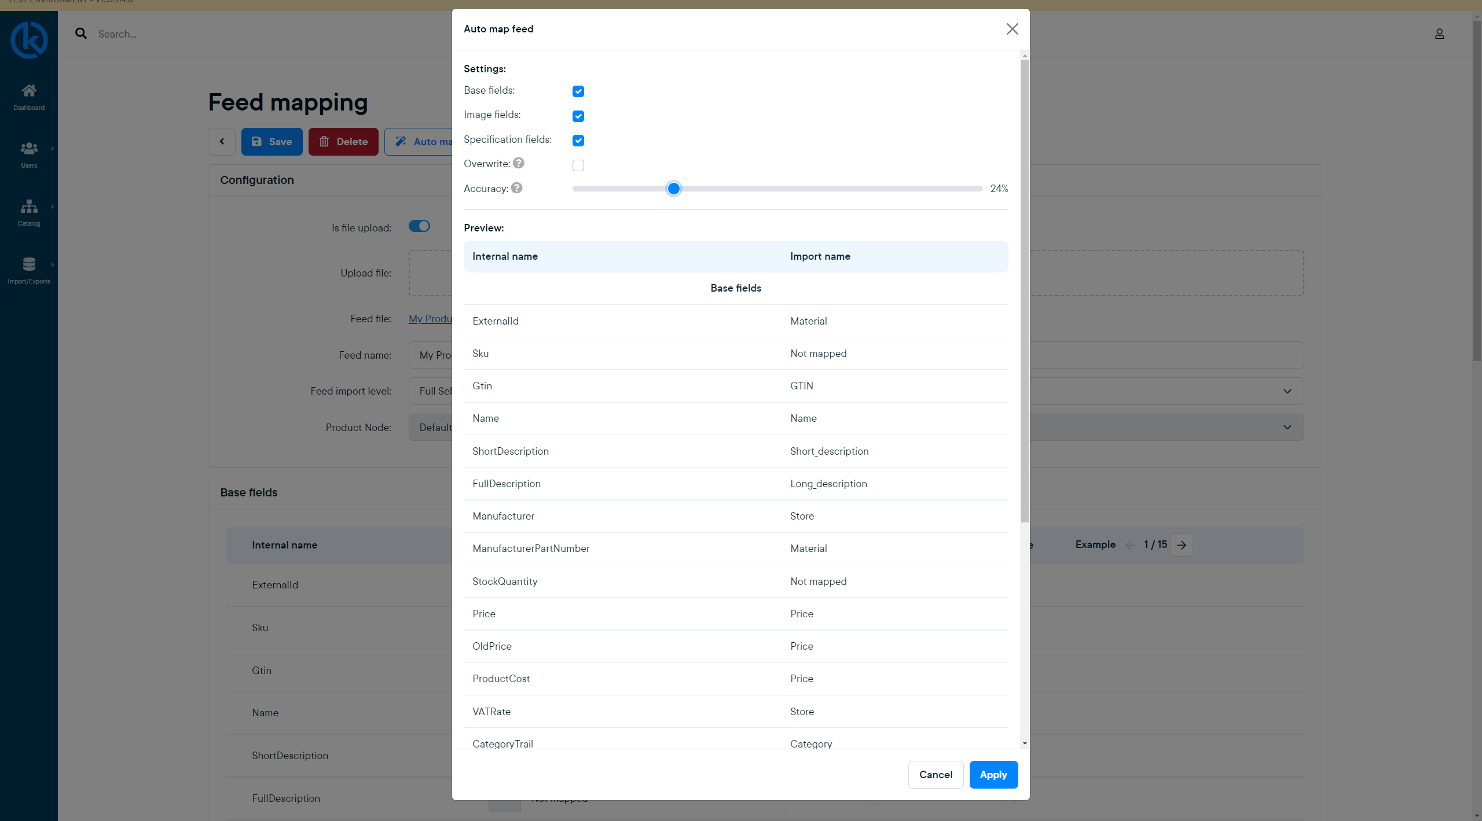Uncheck the Base fields checkbox

click(578, 91)
